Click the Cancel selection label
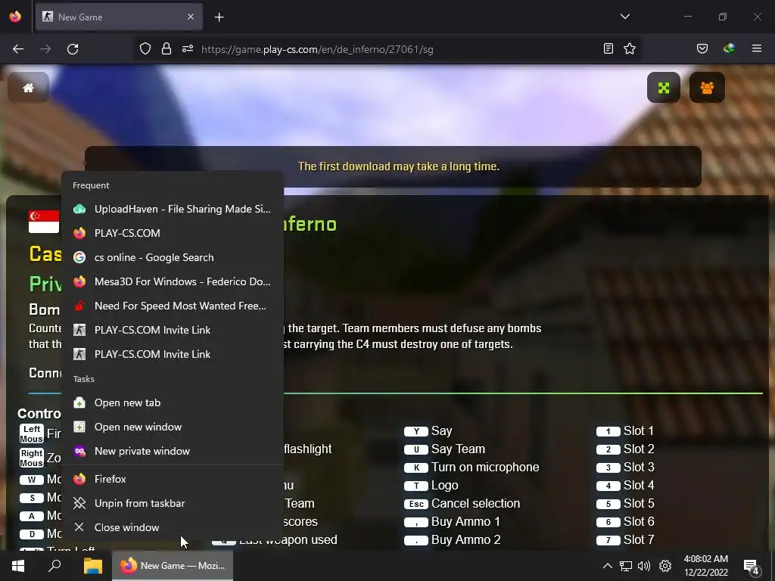Screen dimensions: 775x581 tap(475, 503)
